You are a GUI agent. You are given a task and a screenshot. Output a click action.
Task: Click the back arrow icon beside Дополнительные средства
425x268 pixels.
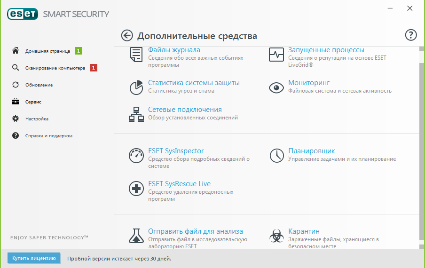tap(127, 36)
